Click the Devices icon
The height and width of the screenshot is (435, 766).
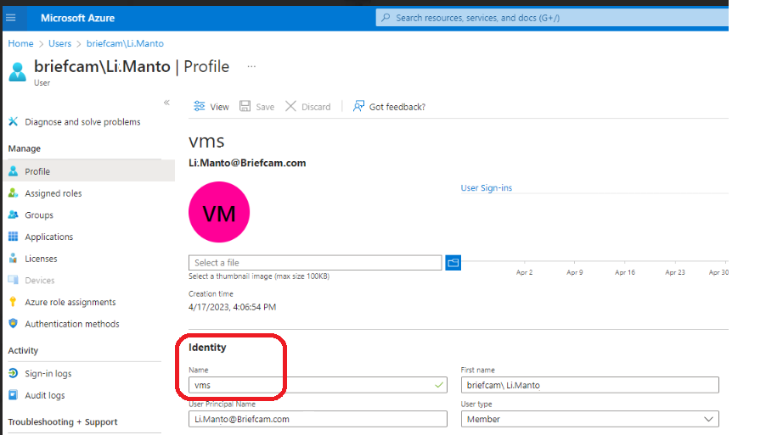pyautogui.click(x=14, y=280)
